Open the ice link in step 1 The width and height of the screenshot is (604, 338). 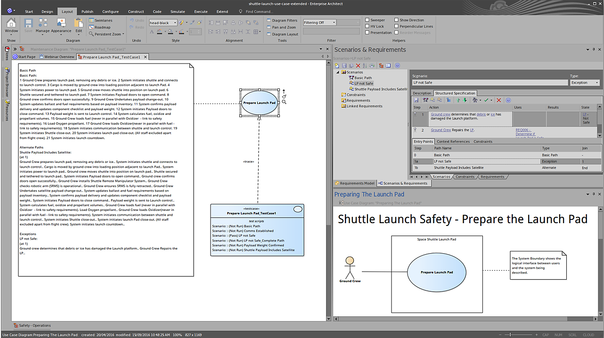493,114
